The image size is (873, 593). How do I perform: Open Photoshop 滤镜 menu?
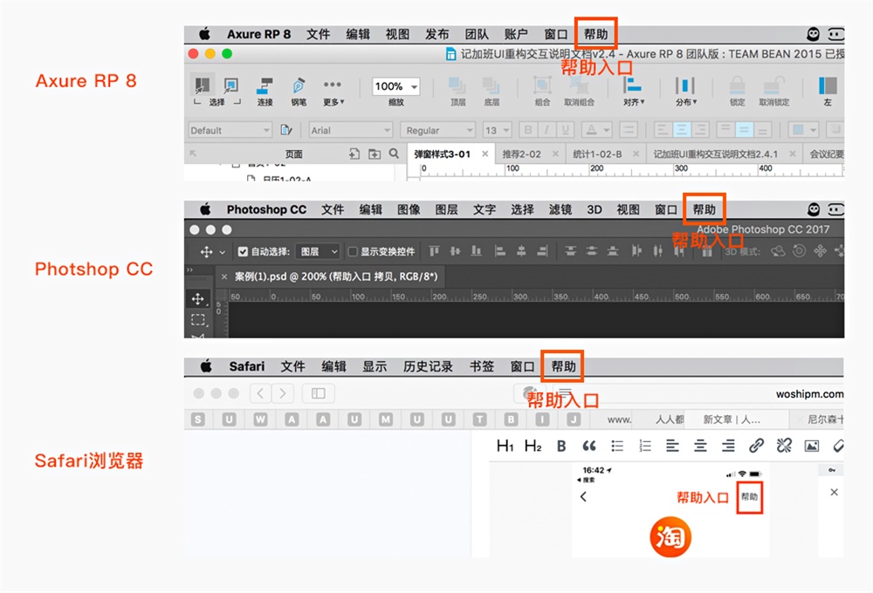coord(560,209)
